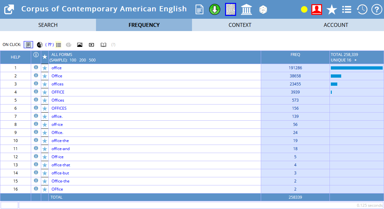Favorite the 'office-but' row 14 star
This screenshot has height=209, width=384.
pyautogui.click(x=44, y=173)
